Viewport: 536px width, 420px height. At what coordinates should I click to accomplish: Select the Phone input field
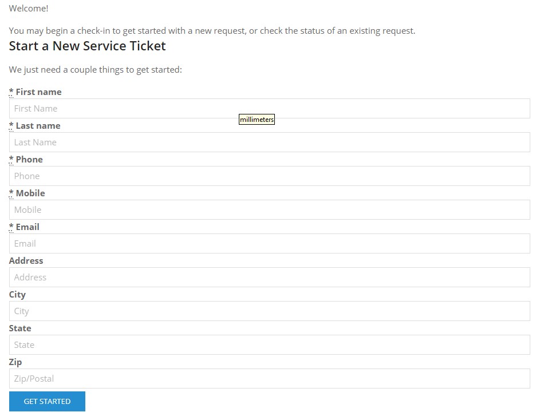coord(269,176)
